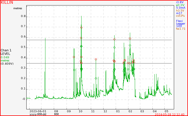
Task: Click the 0.3 y-axis tick label
Action: [23, 68]
